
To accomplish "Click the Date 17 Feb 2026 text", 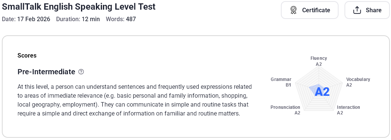I will click(26, 19).
